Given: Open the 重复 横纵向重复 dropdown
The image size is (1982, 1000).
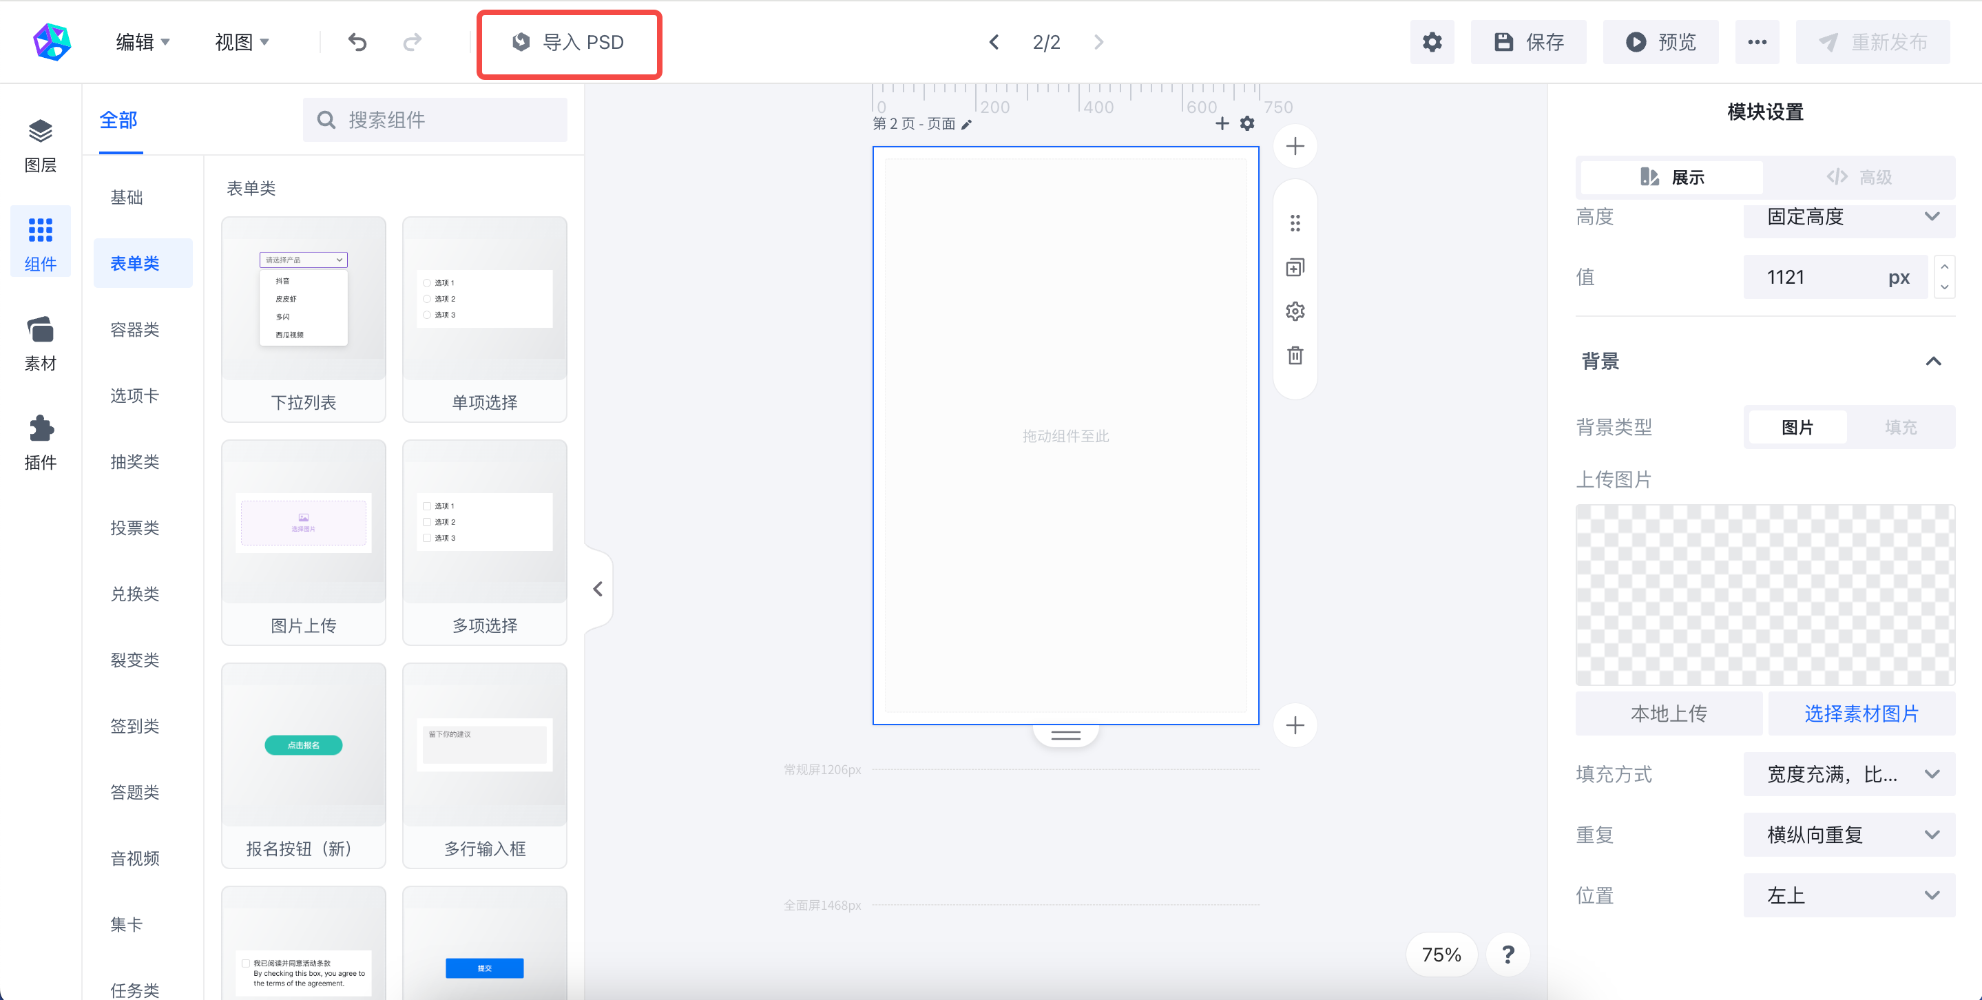Looking at the screenshot, I should coord(1848,835).
